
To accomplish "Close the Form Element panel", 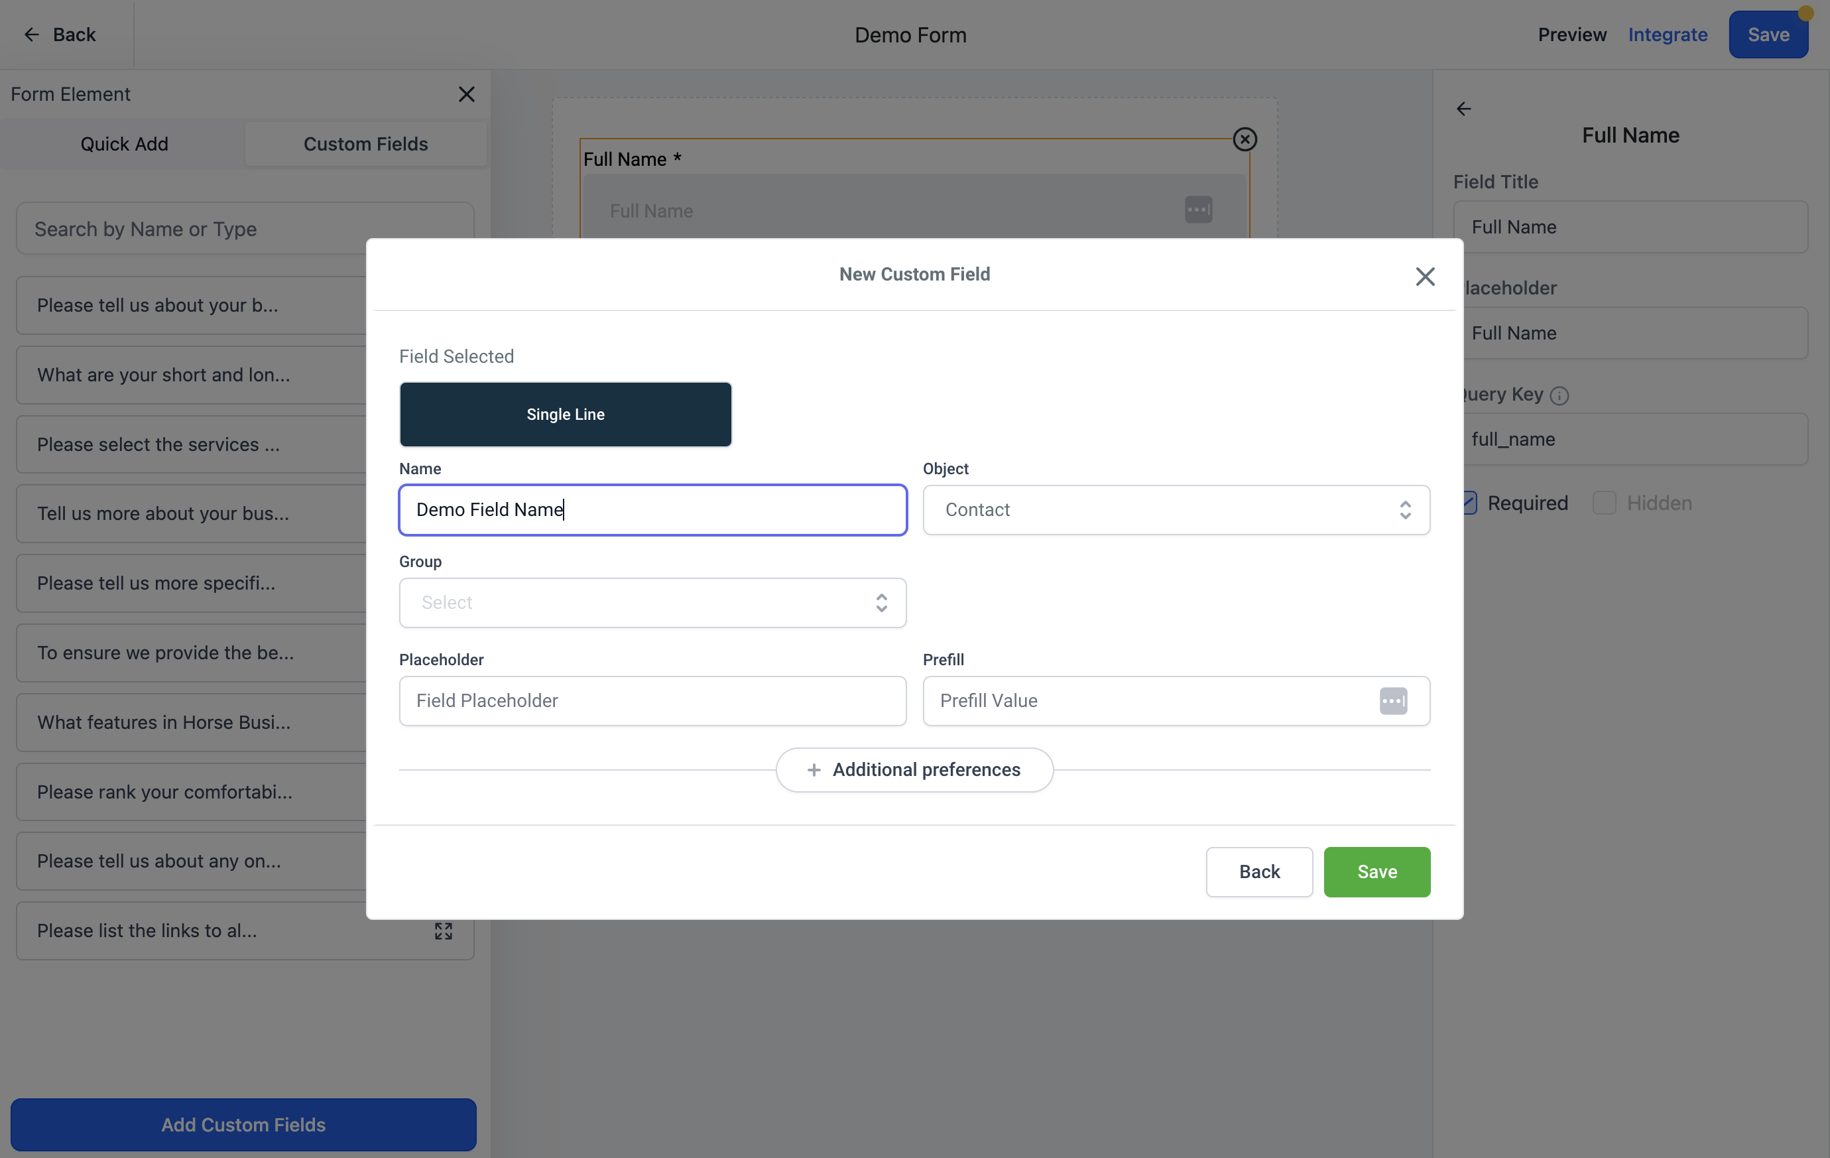I will point(467,94).
